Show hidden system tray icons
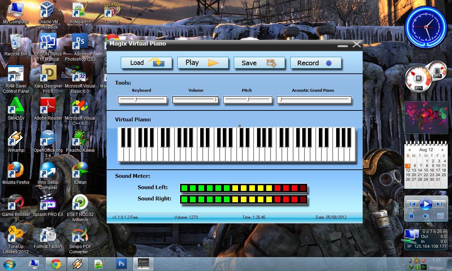Image resolution: width=452 pixels, height=271 pixels. (404, 264)
